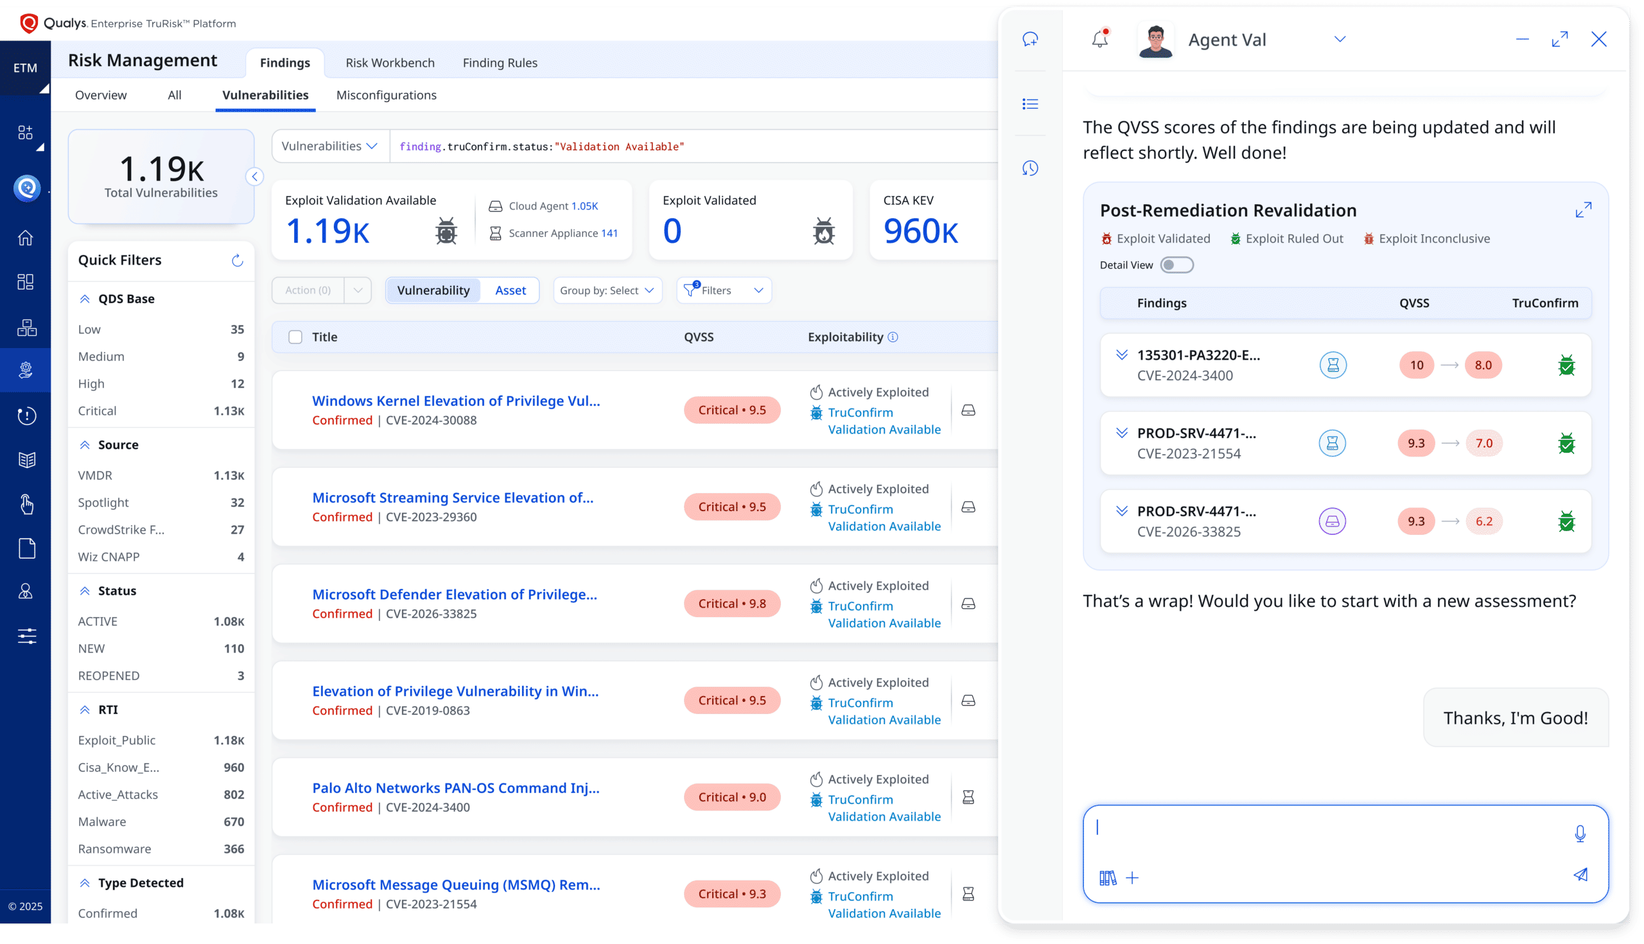Open the document page icon in sidebar
1644x944 pixels.
26,548
